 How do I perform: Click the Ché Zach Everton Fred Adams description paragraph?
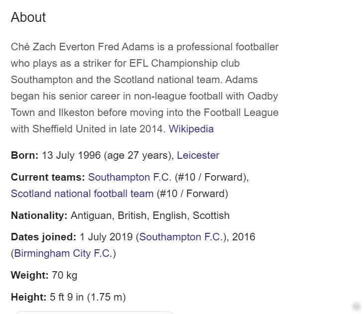[x=144, y=88]
